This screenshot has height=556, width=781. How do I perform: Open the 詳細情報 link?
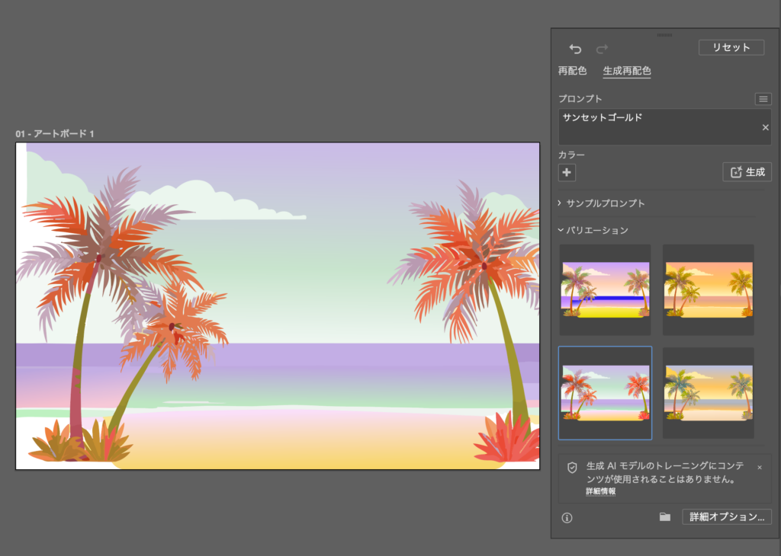[x=600, y=492]
